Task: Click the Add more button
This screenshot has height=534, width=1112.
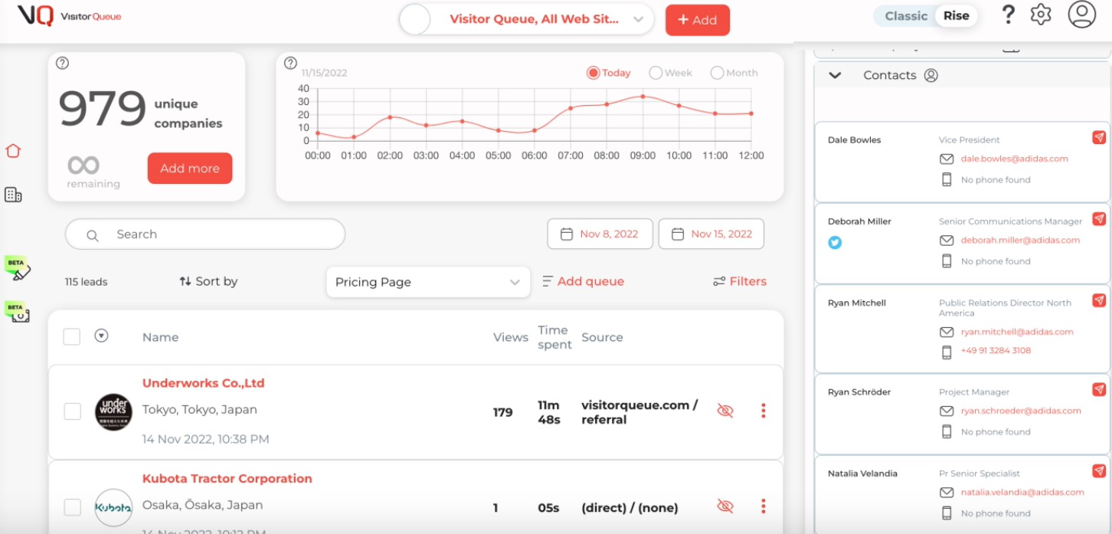Action: [x=190, y=169]
